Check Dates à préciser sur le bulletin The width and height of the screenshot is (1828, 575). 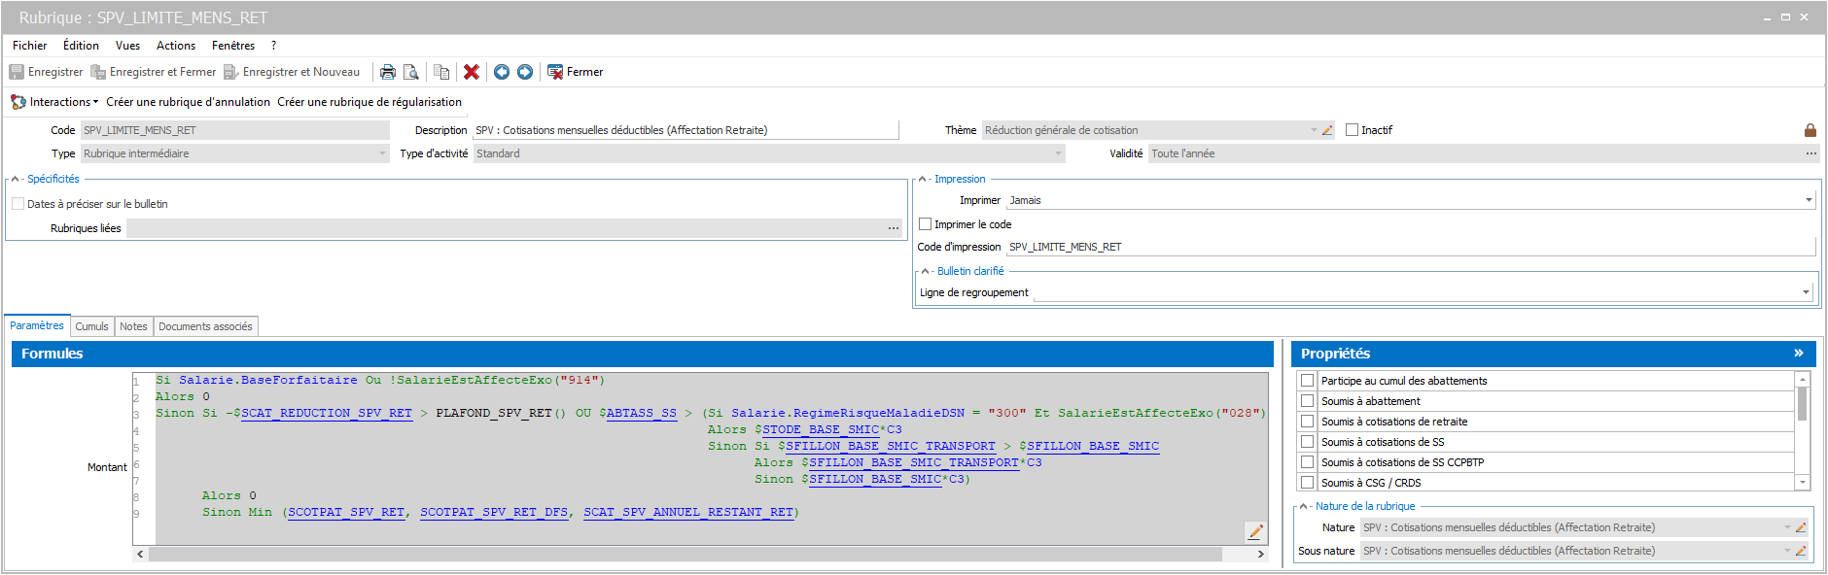point(18,204)
